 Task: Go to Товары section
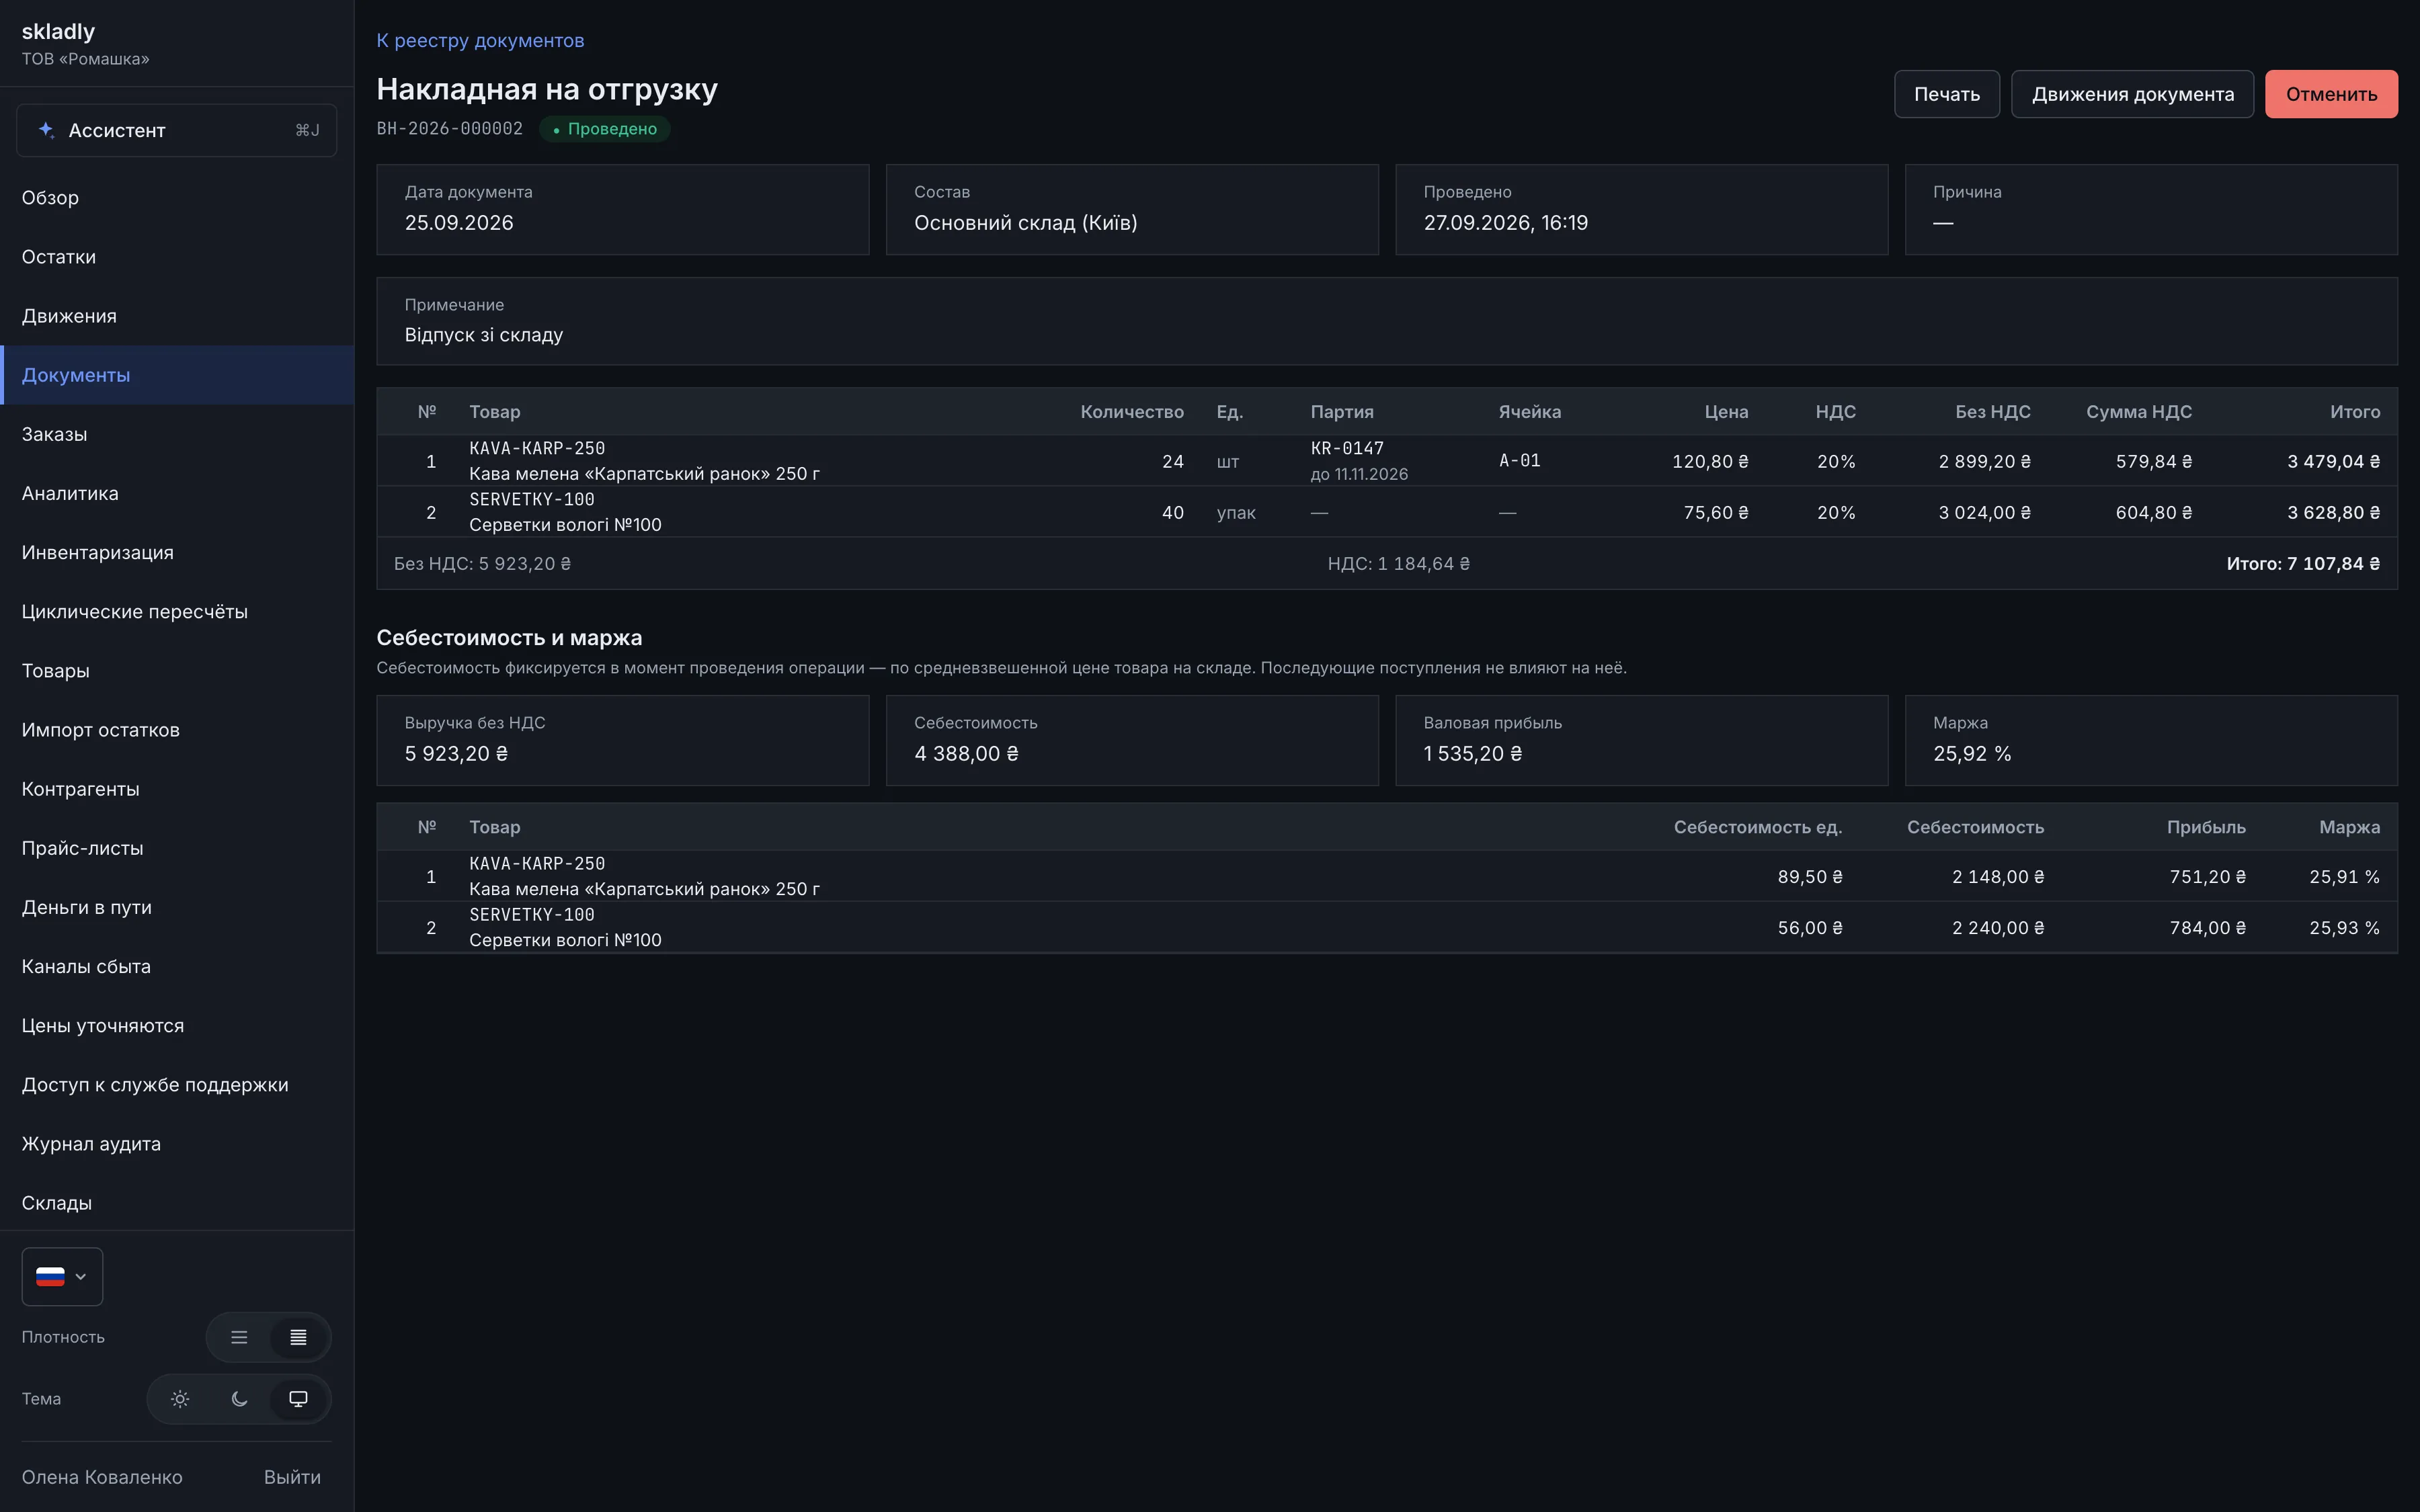coord(177,670)
